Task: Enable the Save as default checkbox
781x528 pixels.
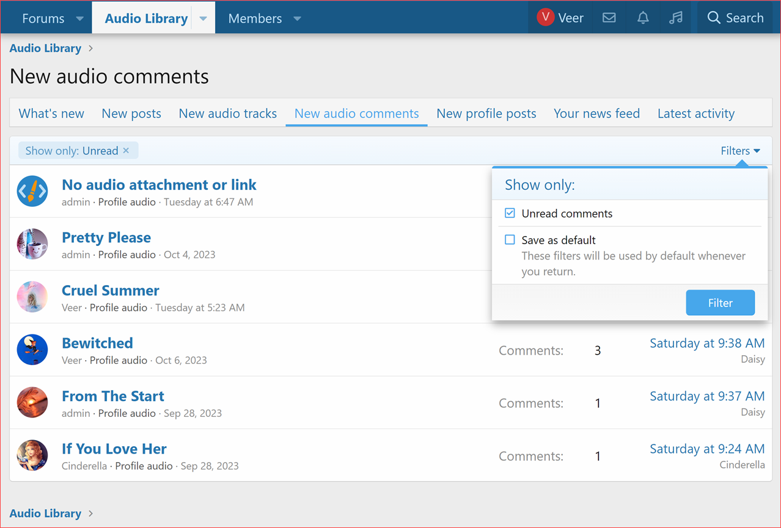Action: pyautogui.click(x=510, y=240)
